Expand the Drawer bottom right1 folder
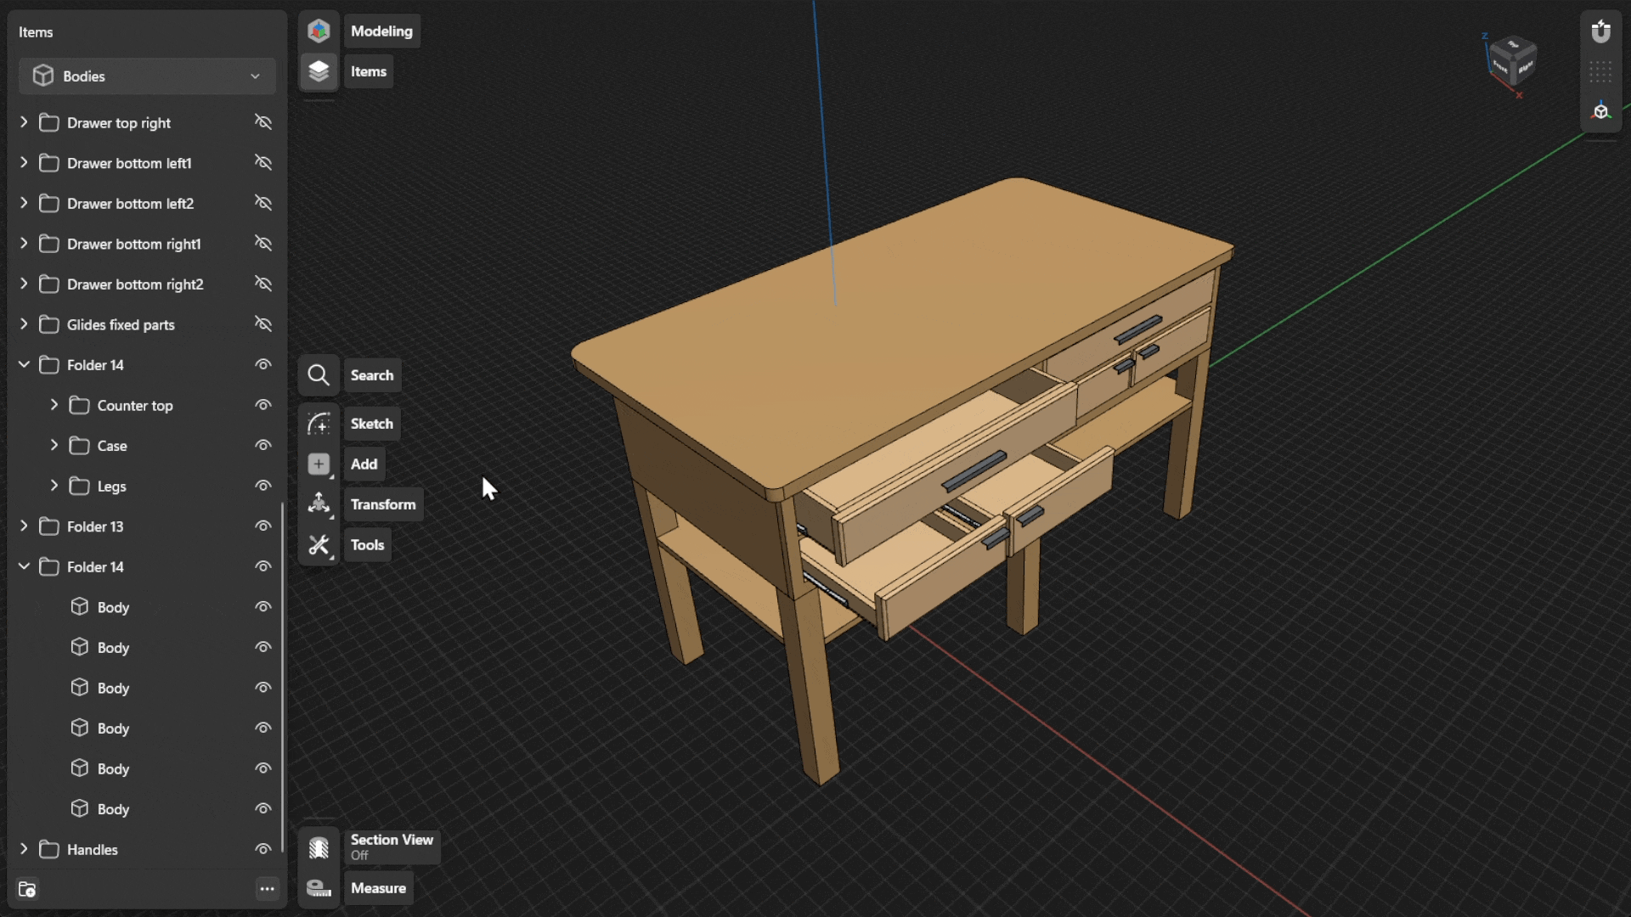Image resolution: width=1631 pixels, height=917 pixels. pos(24,244)
